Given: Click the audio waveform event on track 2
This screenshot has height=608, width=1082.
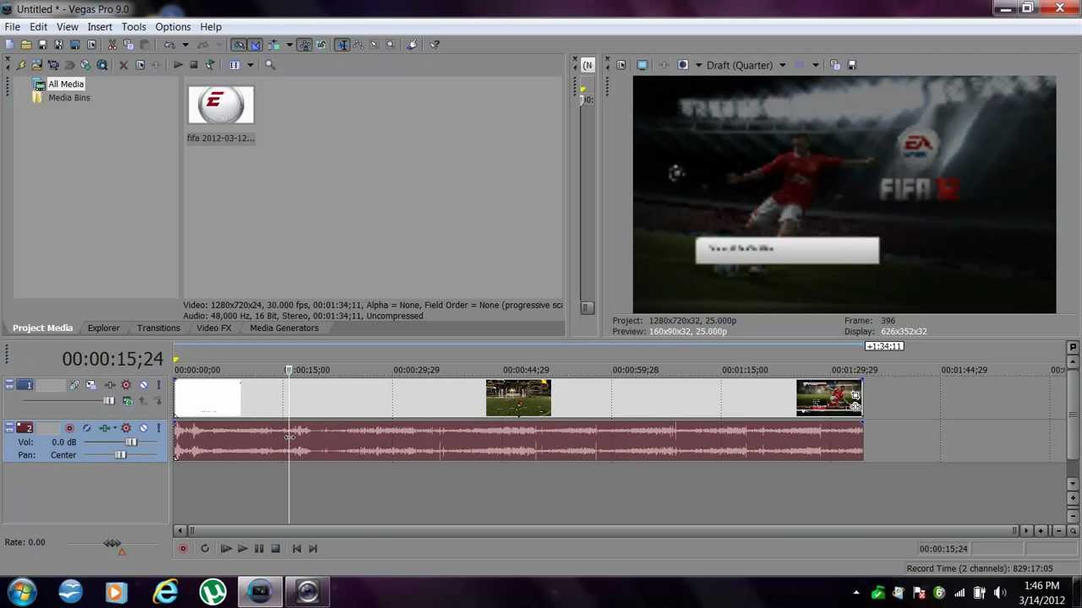Looking at the screenshot, I should (x=518, y=441).
